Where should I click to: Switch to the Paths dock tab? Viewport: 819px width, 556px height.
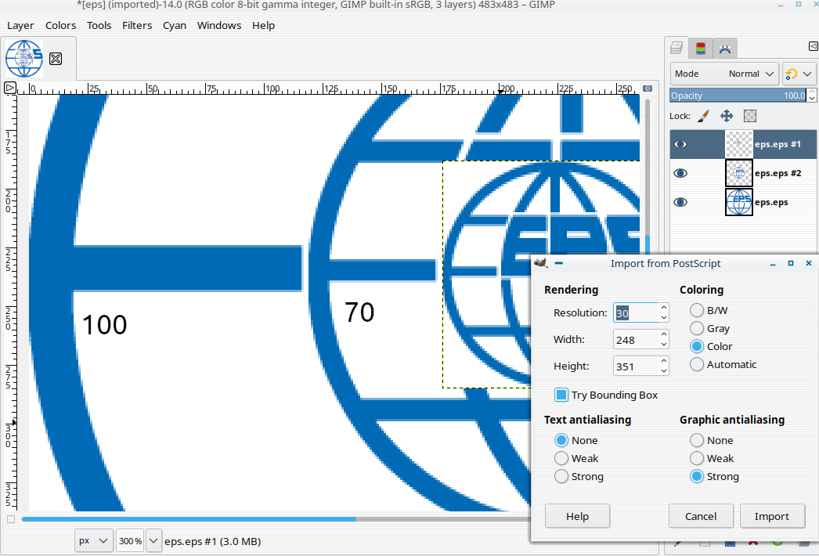click(724, 49)
